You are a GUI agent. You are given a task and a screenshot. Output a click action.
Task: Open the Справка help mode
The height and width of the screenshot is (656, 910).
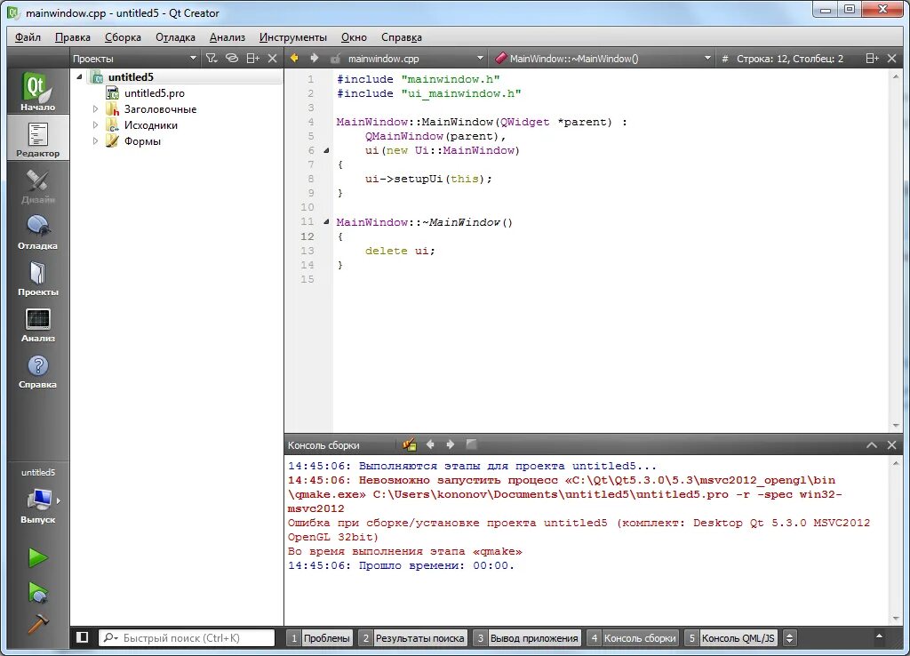pos(37,370)
